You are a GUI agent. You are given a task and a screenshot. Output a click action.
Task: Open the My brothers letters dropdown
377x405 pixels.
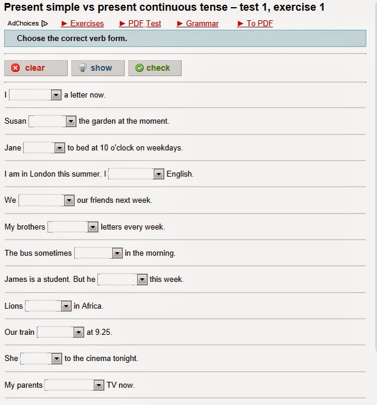72,227
